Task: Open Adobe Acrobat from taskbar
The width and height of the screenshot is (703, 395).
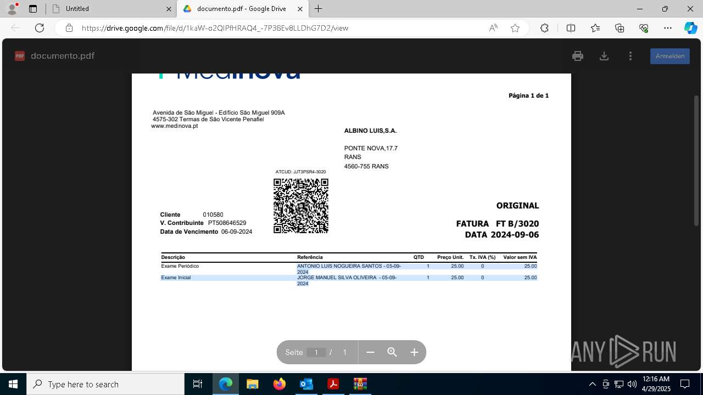Action: (333, 384)
